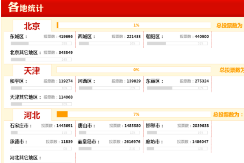The height and width of the screenshot is (163, 244).
Task: Open the 和平区 district link
Action: pos(18,81)
